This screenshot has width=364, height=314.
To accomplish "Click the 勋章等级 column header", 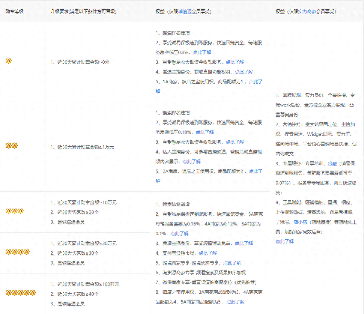I will 14,12.
